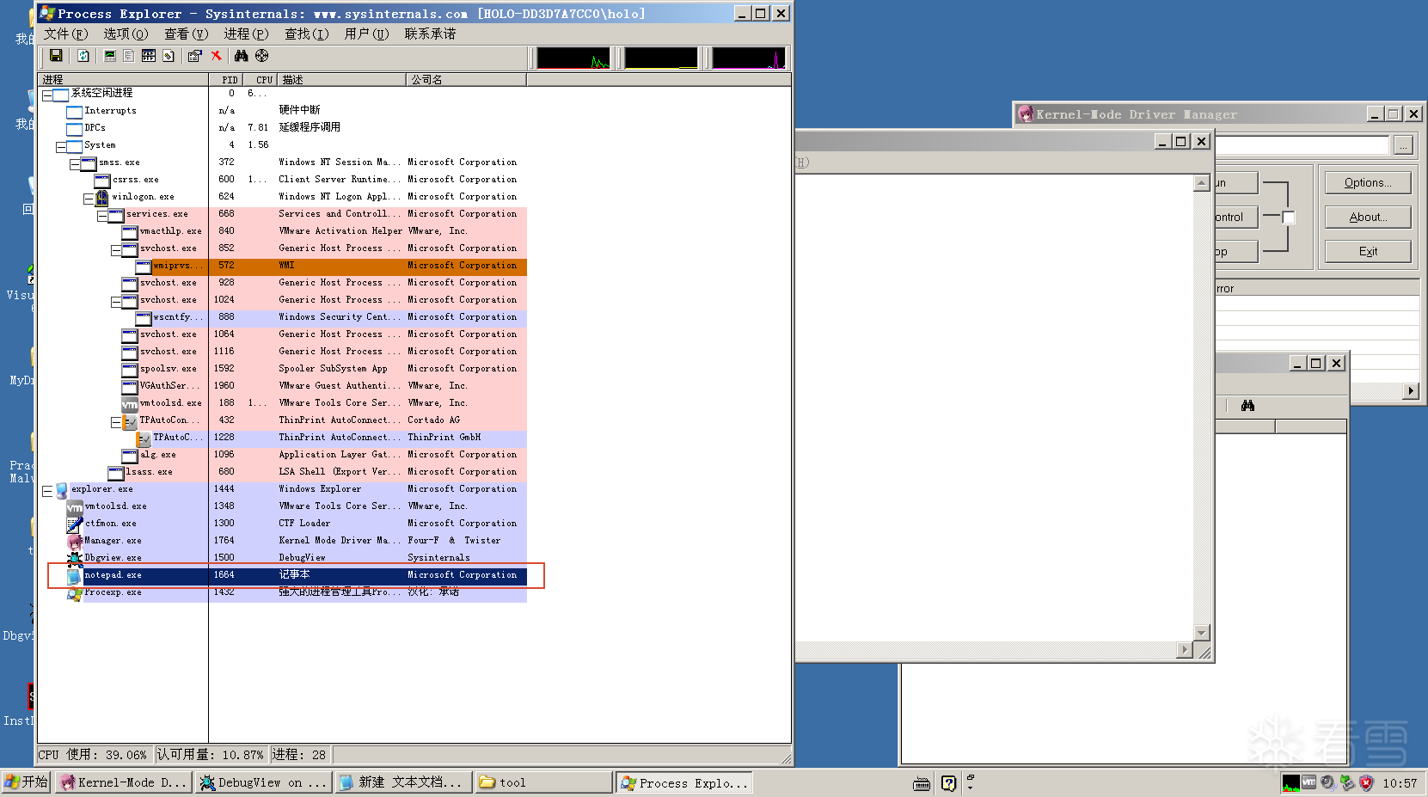Screen dimensions: 1428x797
Task: Click the browse ... button in Driver Manager
Action: click(x=1403, y=145)
